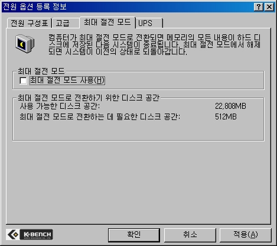Select the UPS tab

click(x=149, y=23)
